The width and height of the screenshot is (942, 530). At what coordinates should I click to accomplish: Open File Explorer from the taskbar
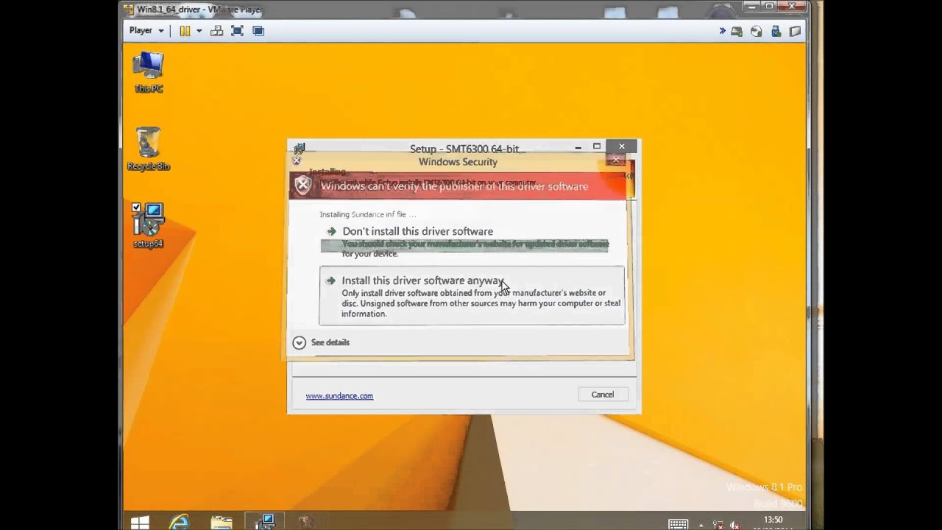pyautogui.click(x=222, y=522)
